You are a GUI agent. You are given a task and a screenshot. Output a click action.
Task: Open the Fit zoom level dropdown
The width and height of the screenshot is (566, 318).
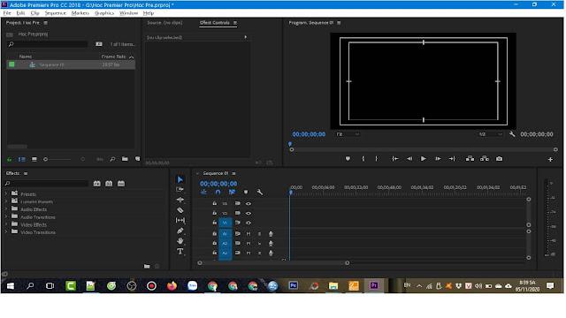348,134
